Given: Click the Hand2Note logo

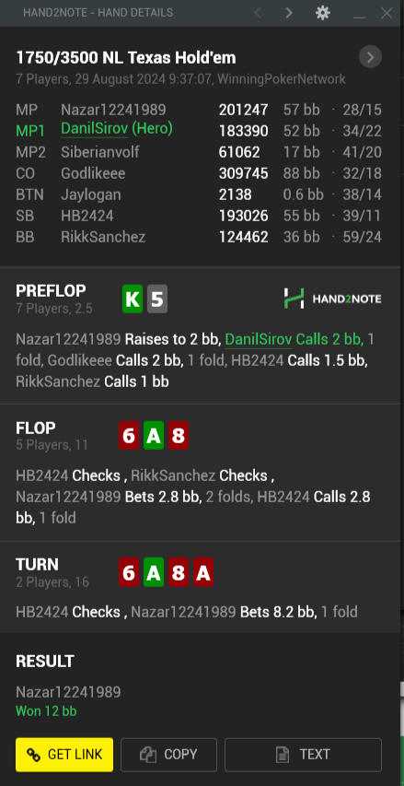Looking at the screenshot, I should pyautogui.click(x=332, y=299).
